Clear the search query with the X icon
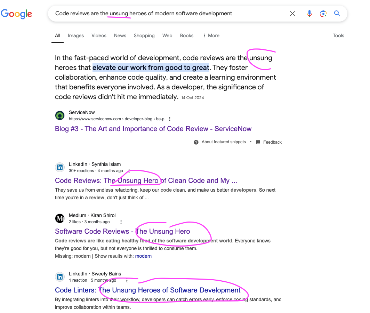The image size is (370, 313). (292, 14)
